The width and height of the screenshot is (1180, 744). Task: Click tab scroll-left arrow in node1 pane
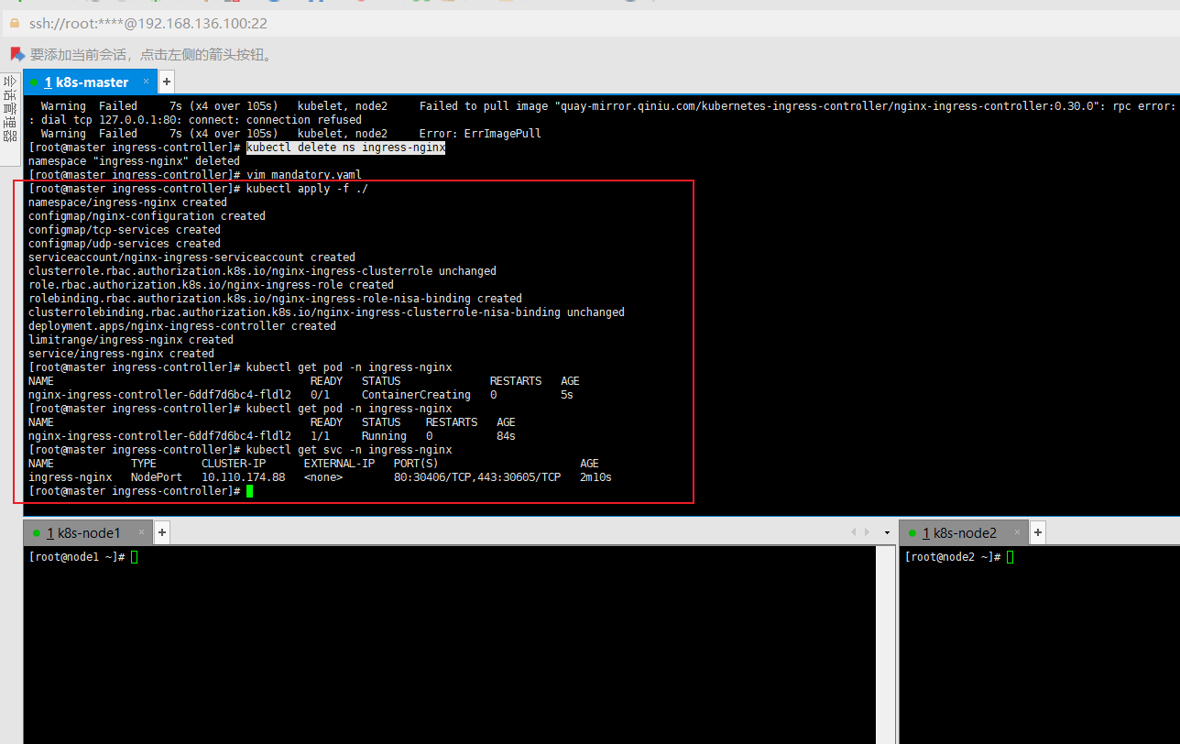click(854, 532)
